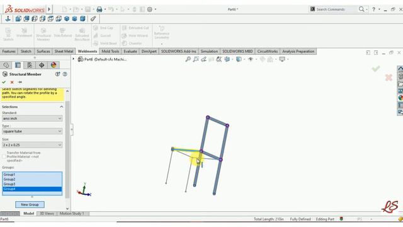Open the DimXpert tab
Screen dimensions: 403x227
coord(149,52)
